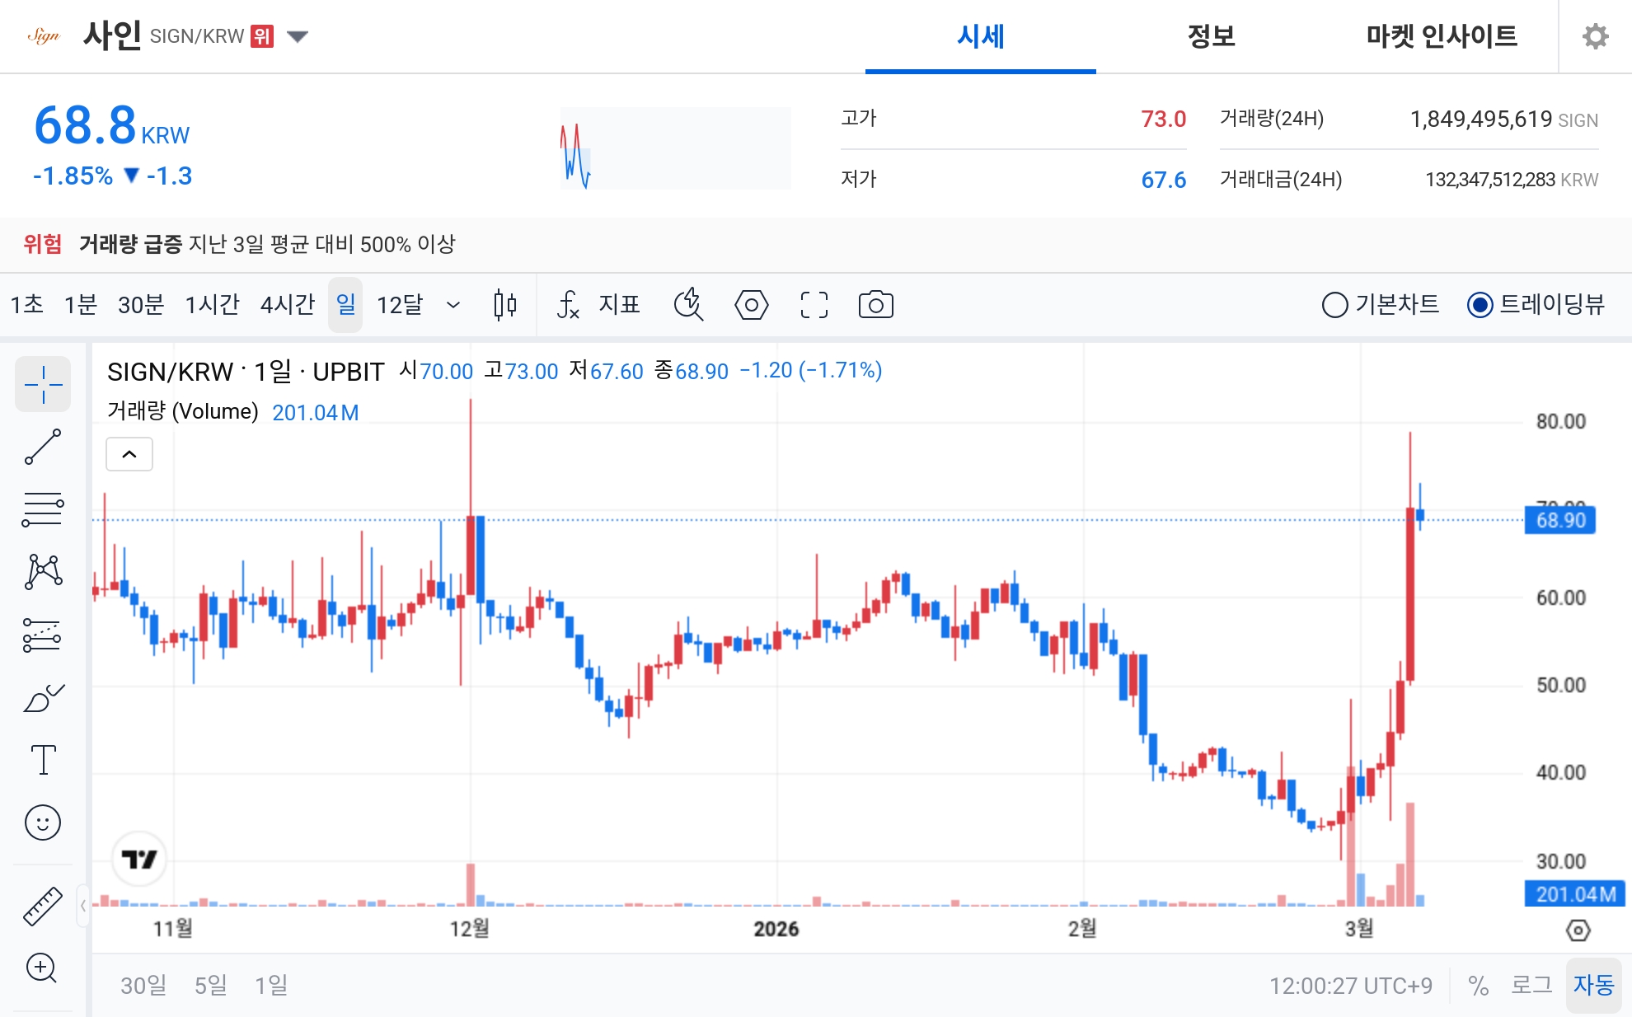Collapse the chart legend with up arrow

tap(129, 454)
